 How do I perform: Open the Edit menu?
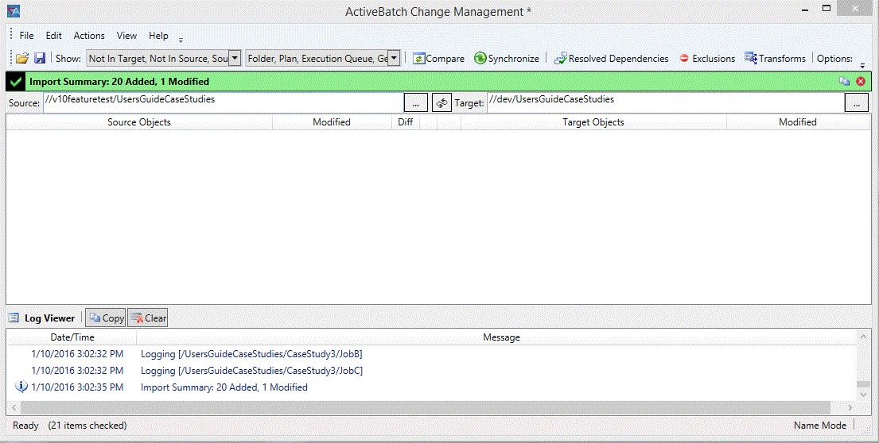click(53, 35)
